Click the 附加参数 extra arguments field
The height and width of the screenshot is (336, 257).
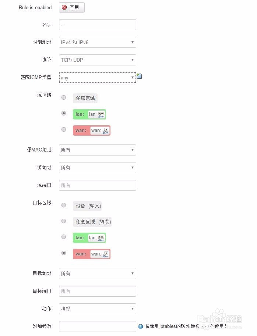click(x=98, y=326)
